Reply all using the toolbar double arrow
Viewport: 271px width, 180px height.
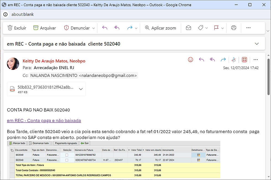click(117, 28)
